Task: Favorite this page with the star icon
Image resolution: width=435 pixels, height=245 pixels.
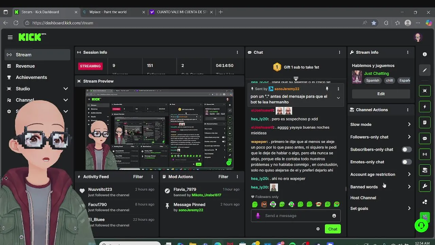Action: point(374,23)
